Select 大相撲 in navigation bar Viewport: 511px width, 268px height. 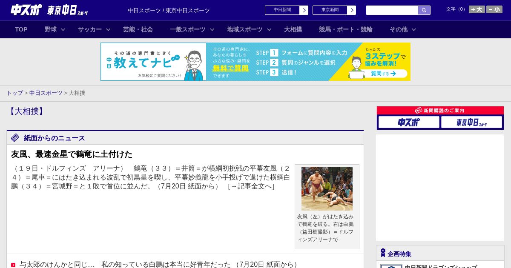[x=293, y=29]
